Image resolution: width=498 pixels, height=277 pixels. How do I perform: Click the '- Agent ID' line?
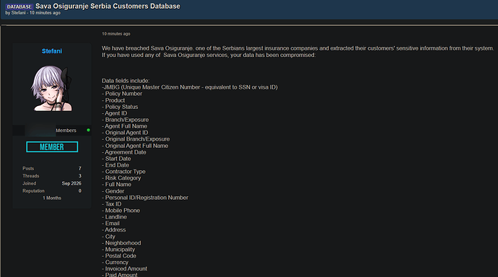(114, 113)
